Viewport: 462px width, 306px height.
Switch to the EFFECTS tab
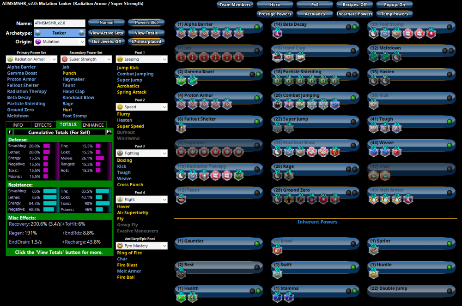click(x=44, y=124)
